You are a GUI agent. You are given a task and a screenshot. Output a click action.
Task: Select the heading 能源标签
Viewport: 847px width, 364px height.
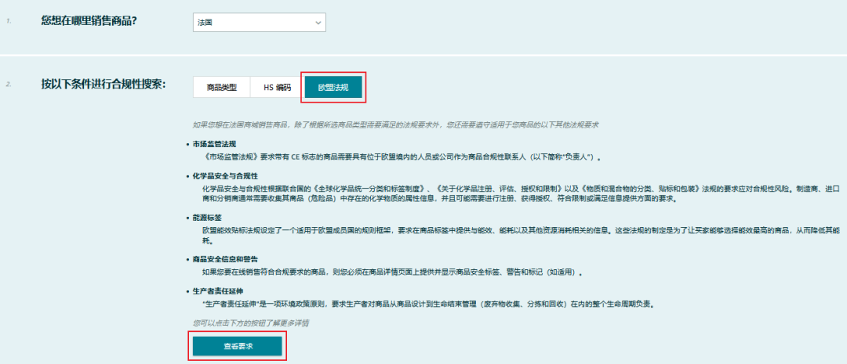click(x=207, y=218)
